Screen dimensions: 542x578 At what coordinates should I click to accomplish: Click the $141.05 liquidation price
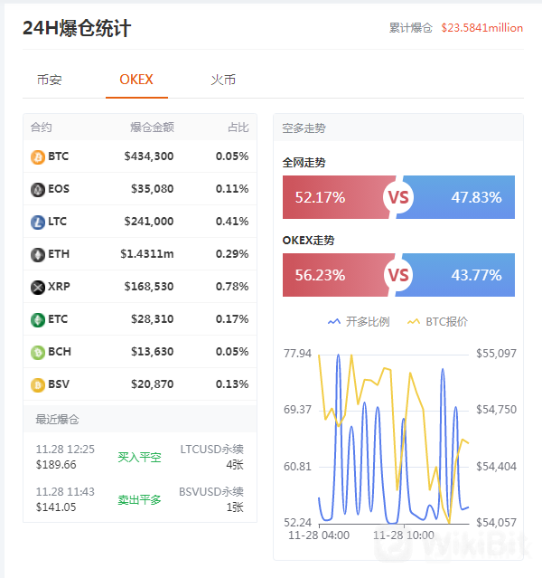click(56, 507)
